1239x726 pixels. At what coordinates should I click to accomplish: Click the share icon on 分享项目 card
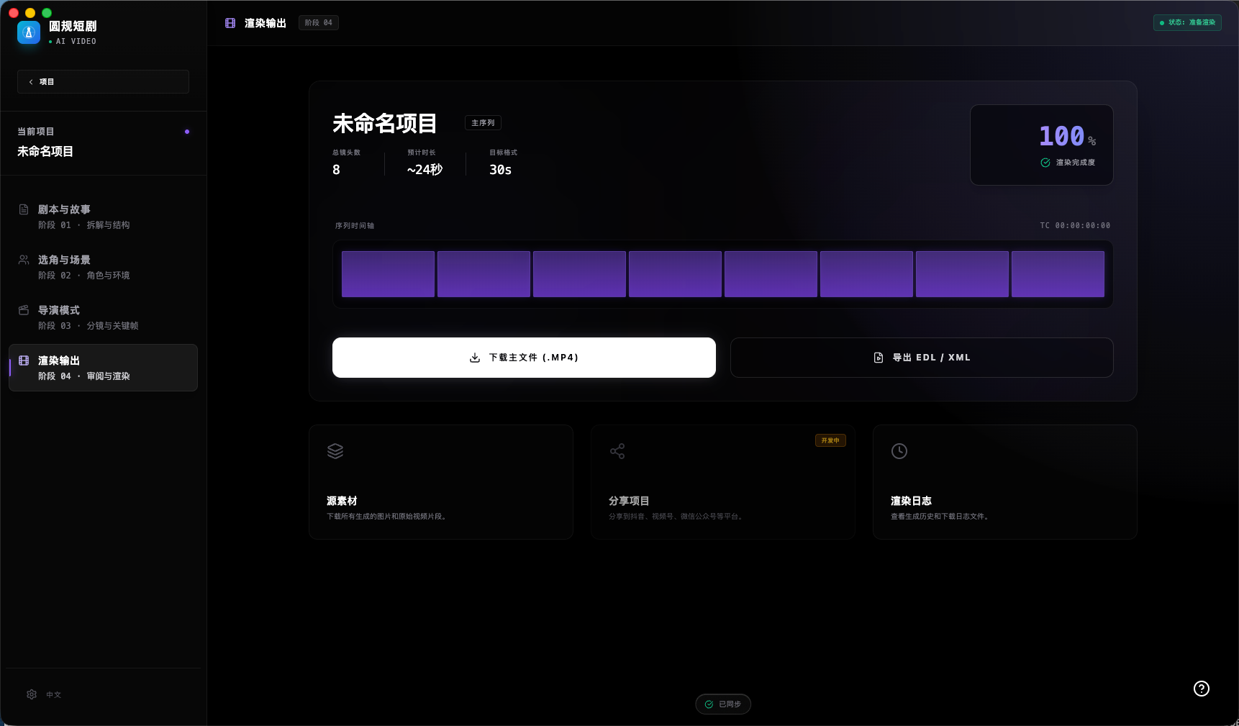click(x=617, y=451)
